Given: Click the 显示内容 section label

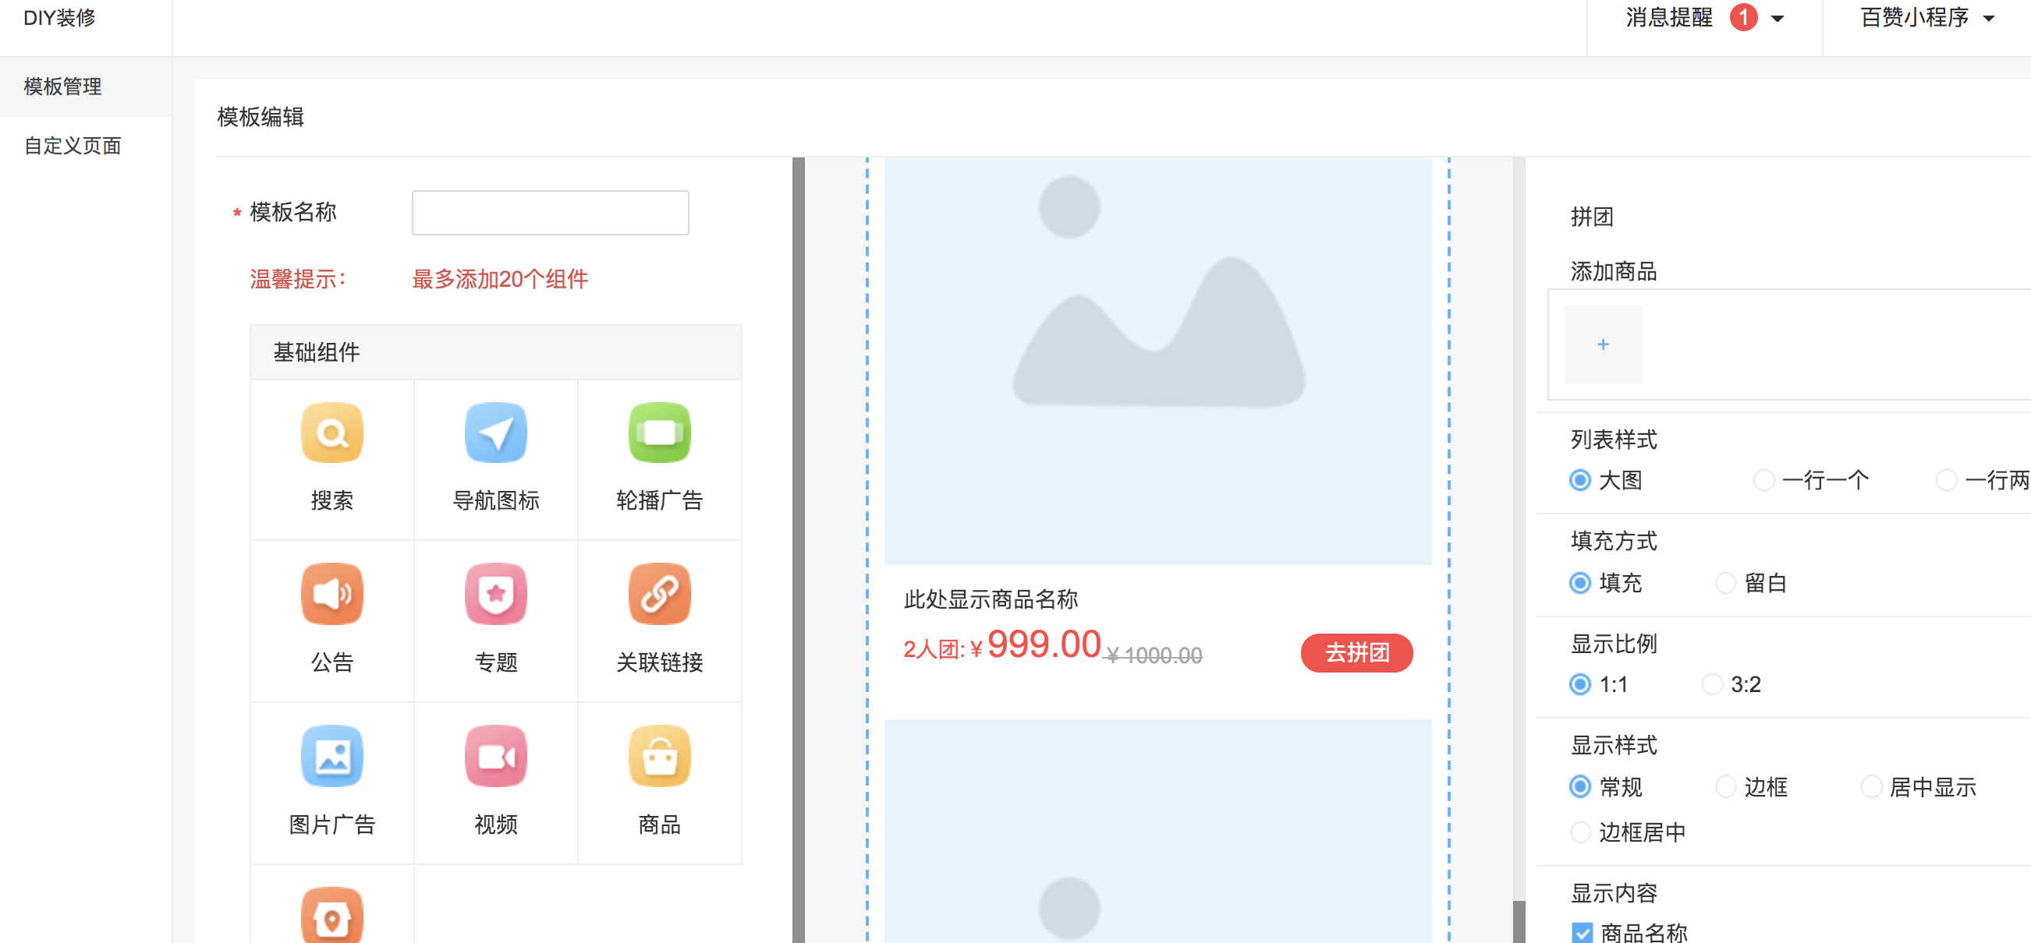Looking at the screenshot, I should (1613, 893).
